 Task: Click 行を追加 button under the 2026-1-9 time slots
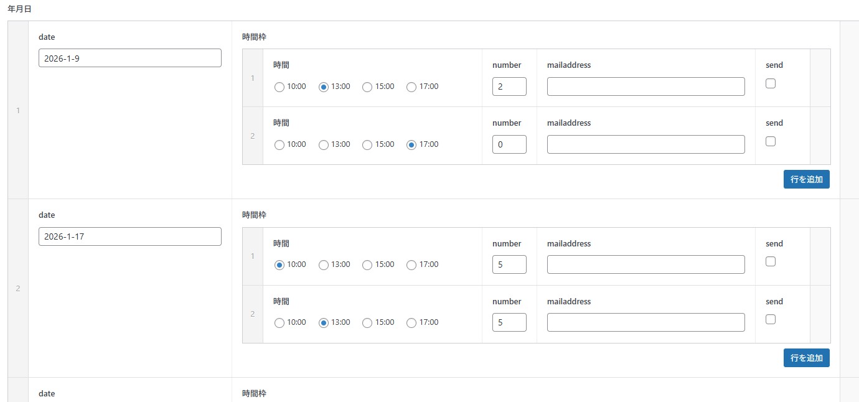pyautogui.click(x=806, y=179)
